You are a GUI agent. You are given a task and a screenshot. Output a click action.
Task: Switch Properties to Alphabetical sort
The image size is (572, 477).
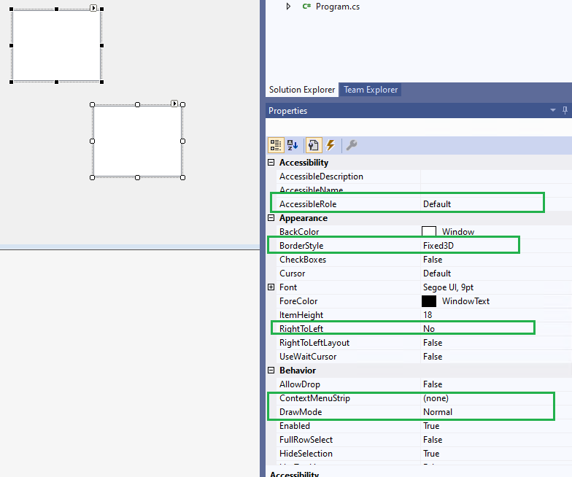click(293, 145)
